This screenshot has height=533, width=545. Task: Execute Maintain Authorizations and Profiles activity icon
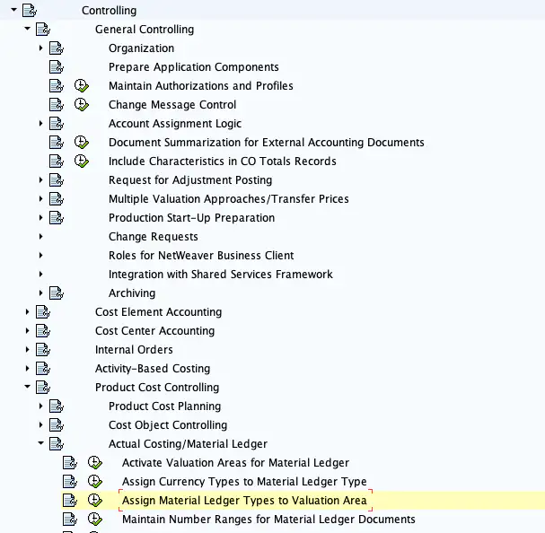pos(82,86)
